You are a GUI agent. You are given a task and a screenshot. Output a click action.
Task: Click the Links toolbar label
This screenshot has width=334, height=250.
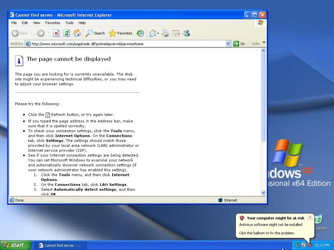click(x=256, y=44)
